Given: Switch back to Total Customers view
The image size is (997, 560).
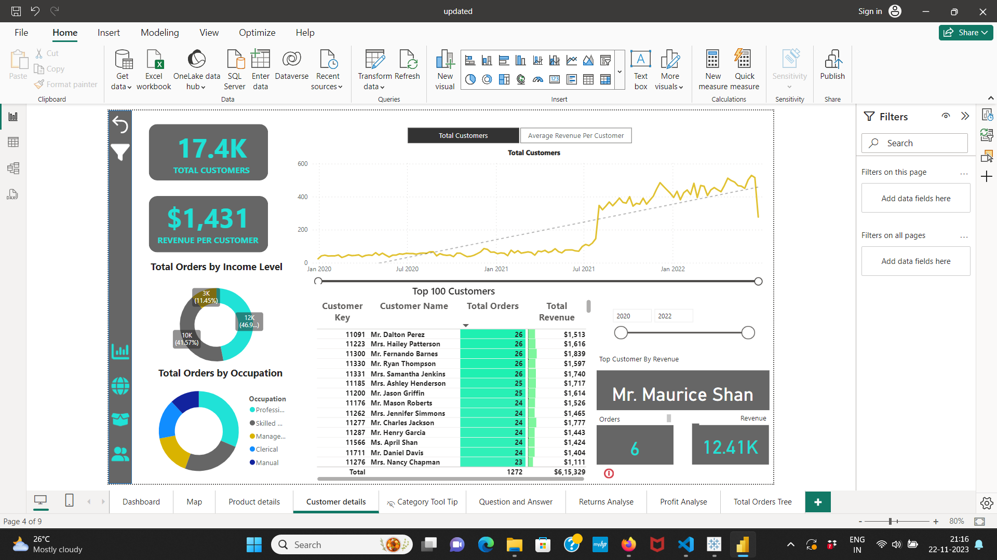Looking at the screenshot, I should pos(463,135).
